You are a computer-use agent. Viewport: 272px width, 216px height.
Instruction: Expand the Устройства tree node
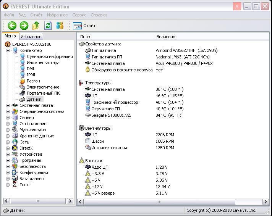pos(8,154)
